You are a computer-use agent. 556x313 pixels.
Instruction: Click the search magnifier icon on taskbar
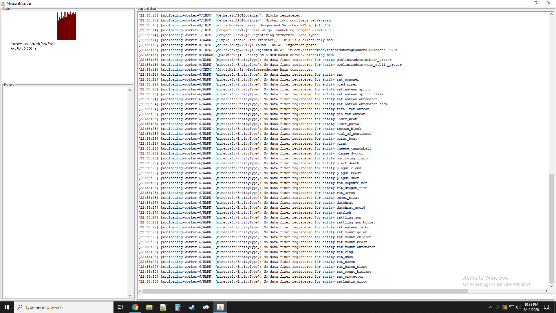click(20, 307)
